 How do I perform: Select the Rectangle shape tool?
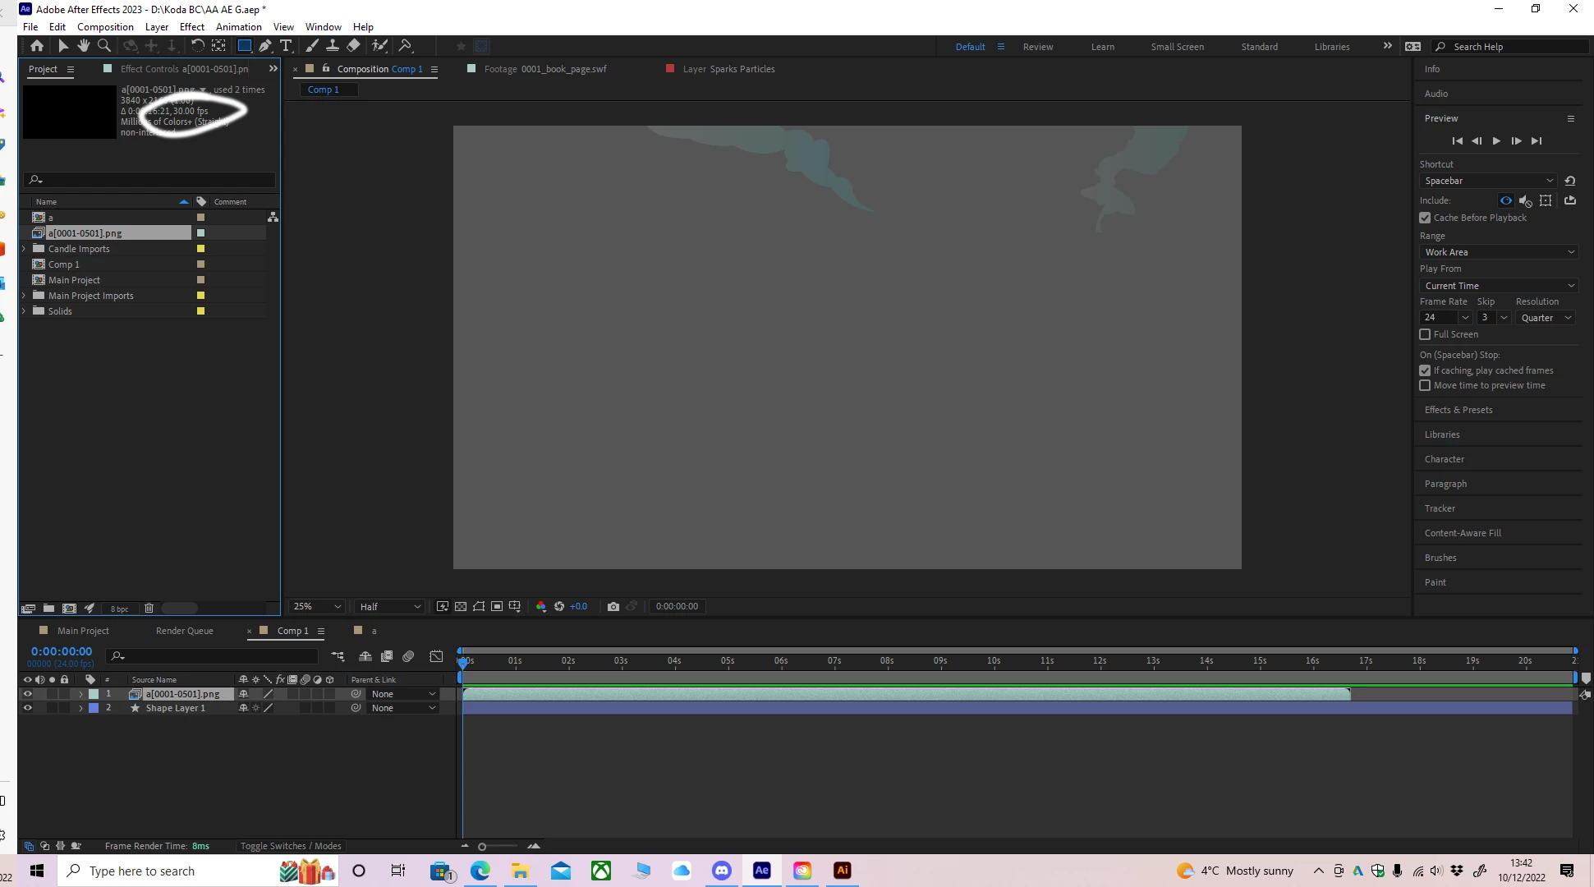244,46
